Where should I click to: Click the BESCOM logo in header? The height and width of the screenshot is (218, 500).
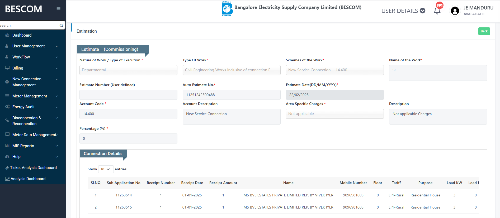point(227,9)
